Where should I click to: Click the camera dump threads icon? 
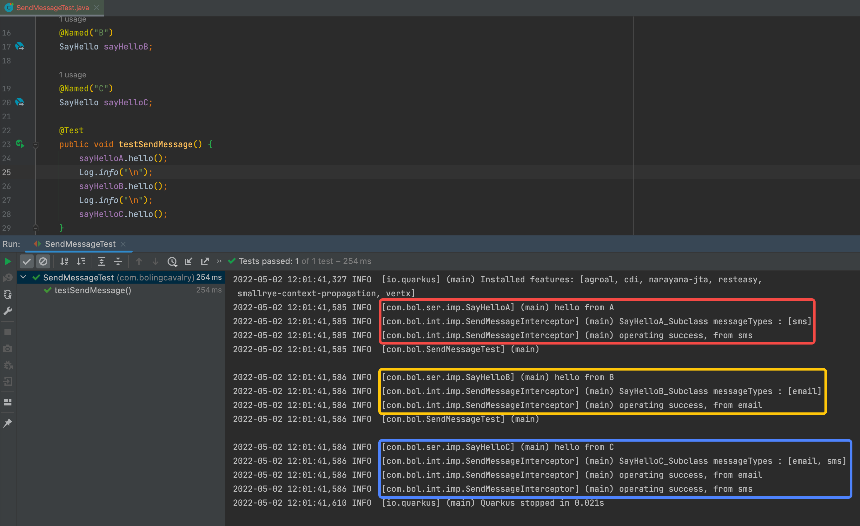click(8, 348)
